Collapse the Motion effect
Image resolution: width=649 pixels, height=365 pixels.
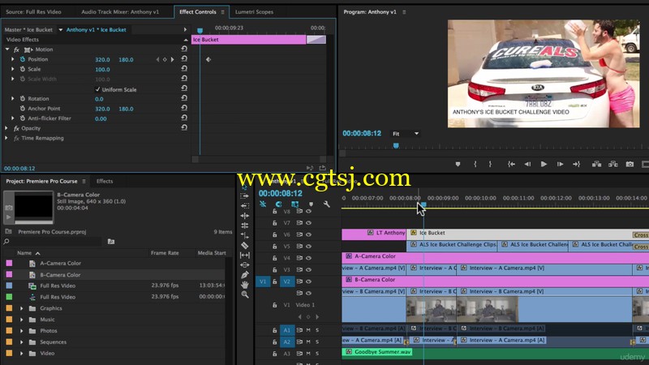7,49
